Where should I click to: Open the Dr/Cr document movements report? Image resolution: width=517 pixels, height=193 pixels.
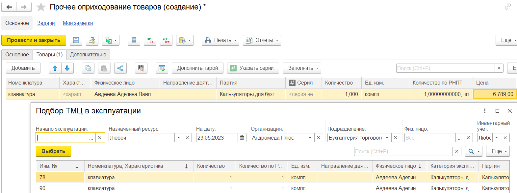click(x=150, y=40)
